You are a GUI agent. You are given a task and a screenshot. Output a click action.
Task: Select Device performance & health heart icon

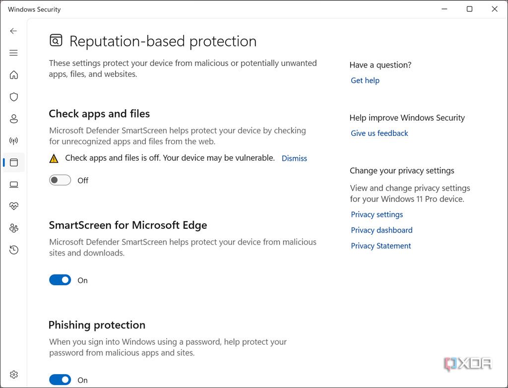click(x=13, y=205)
